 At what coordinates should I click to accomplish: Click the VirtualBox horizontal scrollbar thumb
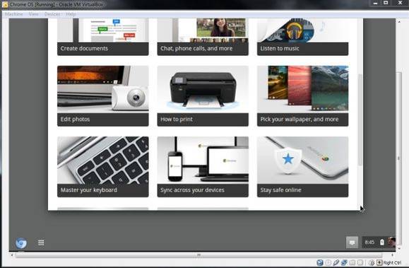[x=198, y=255]
